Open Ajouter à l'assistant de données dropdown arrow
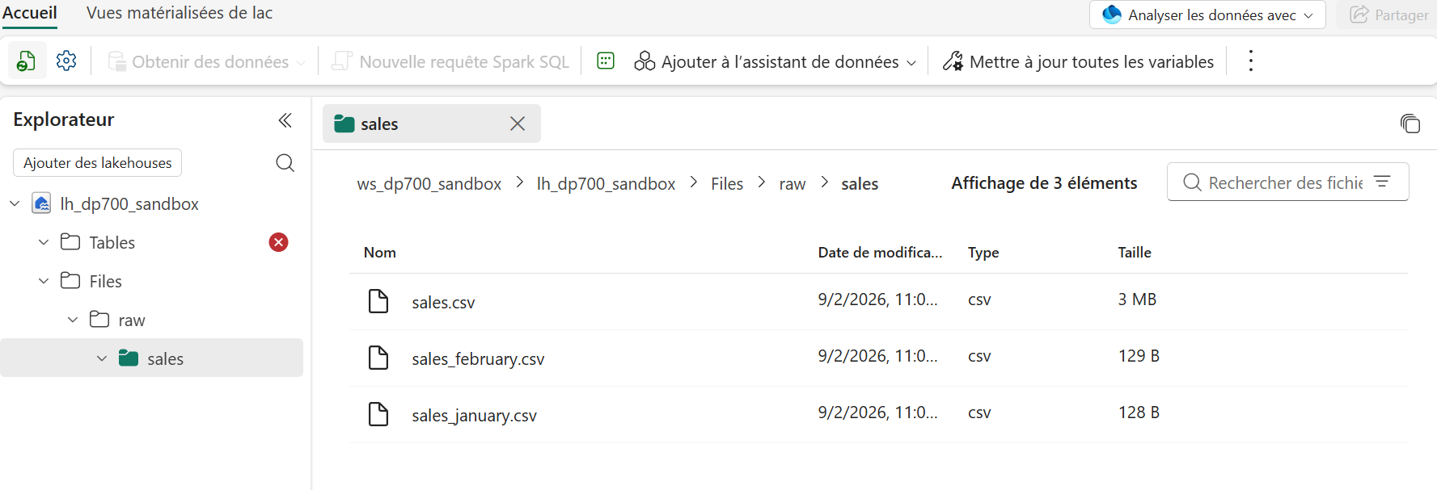This screenshot has width=1437, height=490. click(911, 62)
